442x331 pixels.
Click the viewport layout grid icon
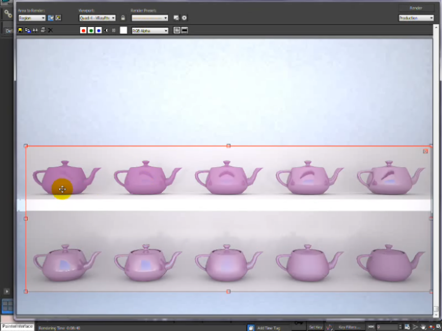tap(7, 306)
